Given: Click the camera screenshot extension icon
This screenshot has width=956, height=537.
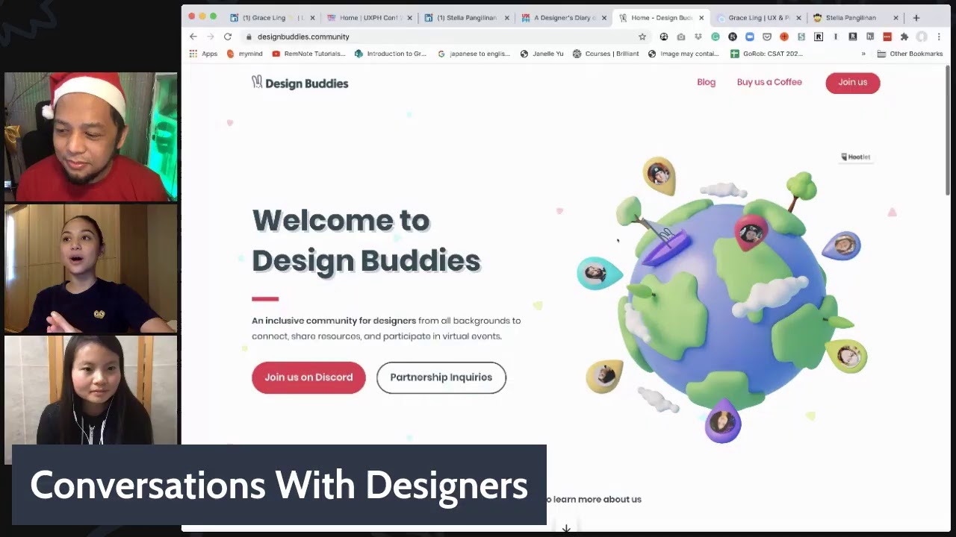Looking at the screenshot, I should pos(681,37).
